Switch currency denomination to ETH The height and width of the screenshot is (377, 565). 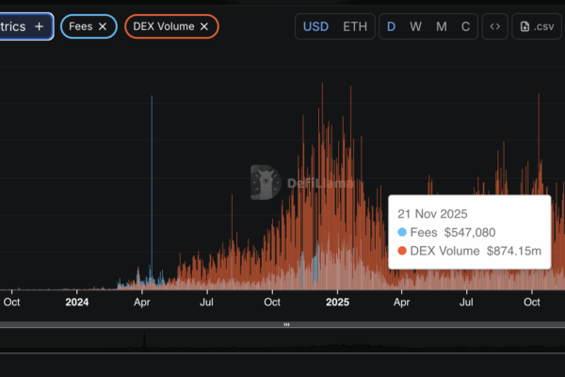click(355, 26)
